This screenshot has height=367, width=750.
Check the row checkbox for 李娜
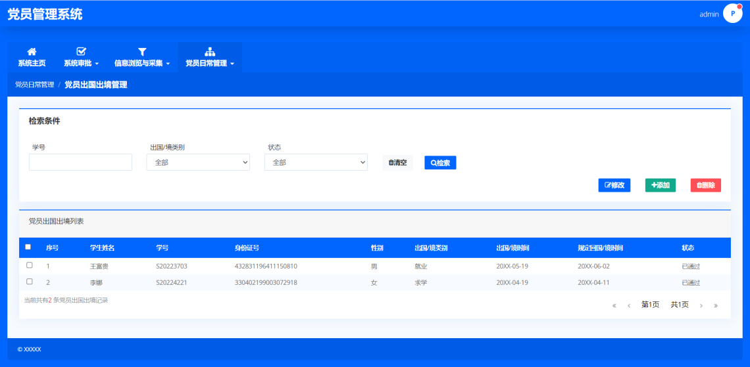29,282
